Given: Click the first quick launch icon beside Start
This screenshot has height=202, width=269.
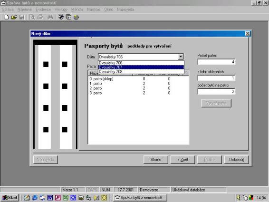Looking at the screenshot, I should [x=27, y=198].
